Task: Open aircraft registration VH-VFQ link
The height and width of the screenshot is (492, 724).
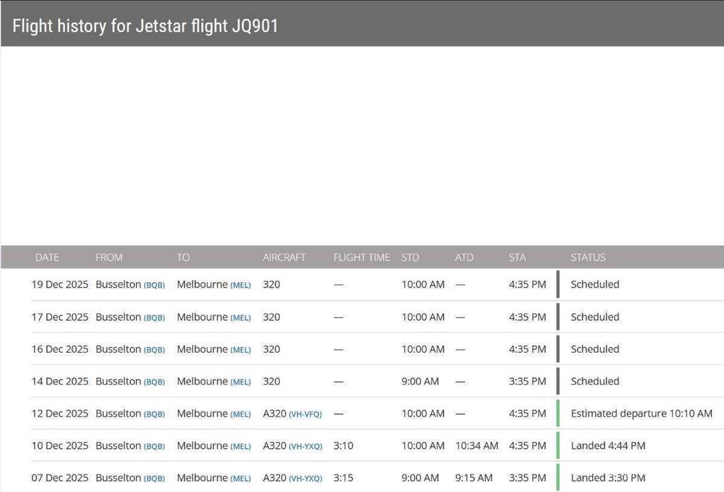Action: click(305, 414)
